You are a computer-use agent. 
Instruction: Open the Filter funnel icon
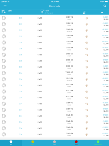[x=42, y=12]
